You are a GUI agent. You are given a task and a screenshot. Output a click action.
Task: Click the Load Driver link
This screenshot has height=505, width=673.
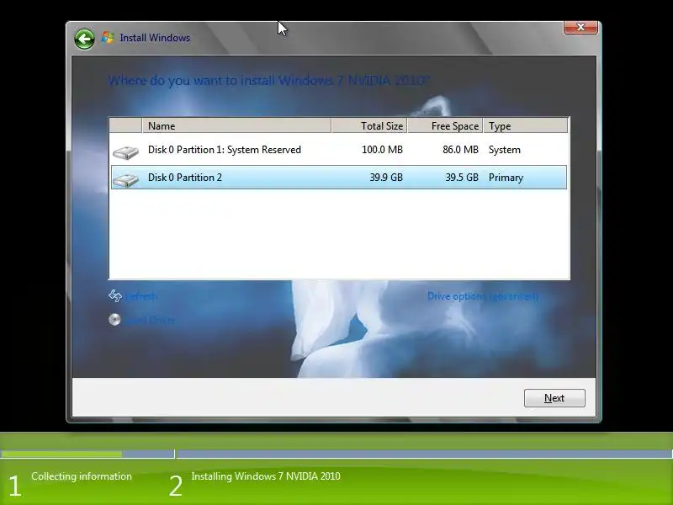151,320
